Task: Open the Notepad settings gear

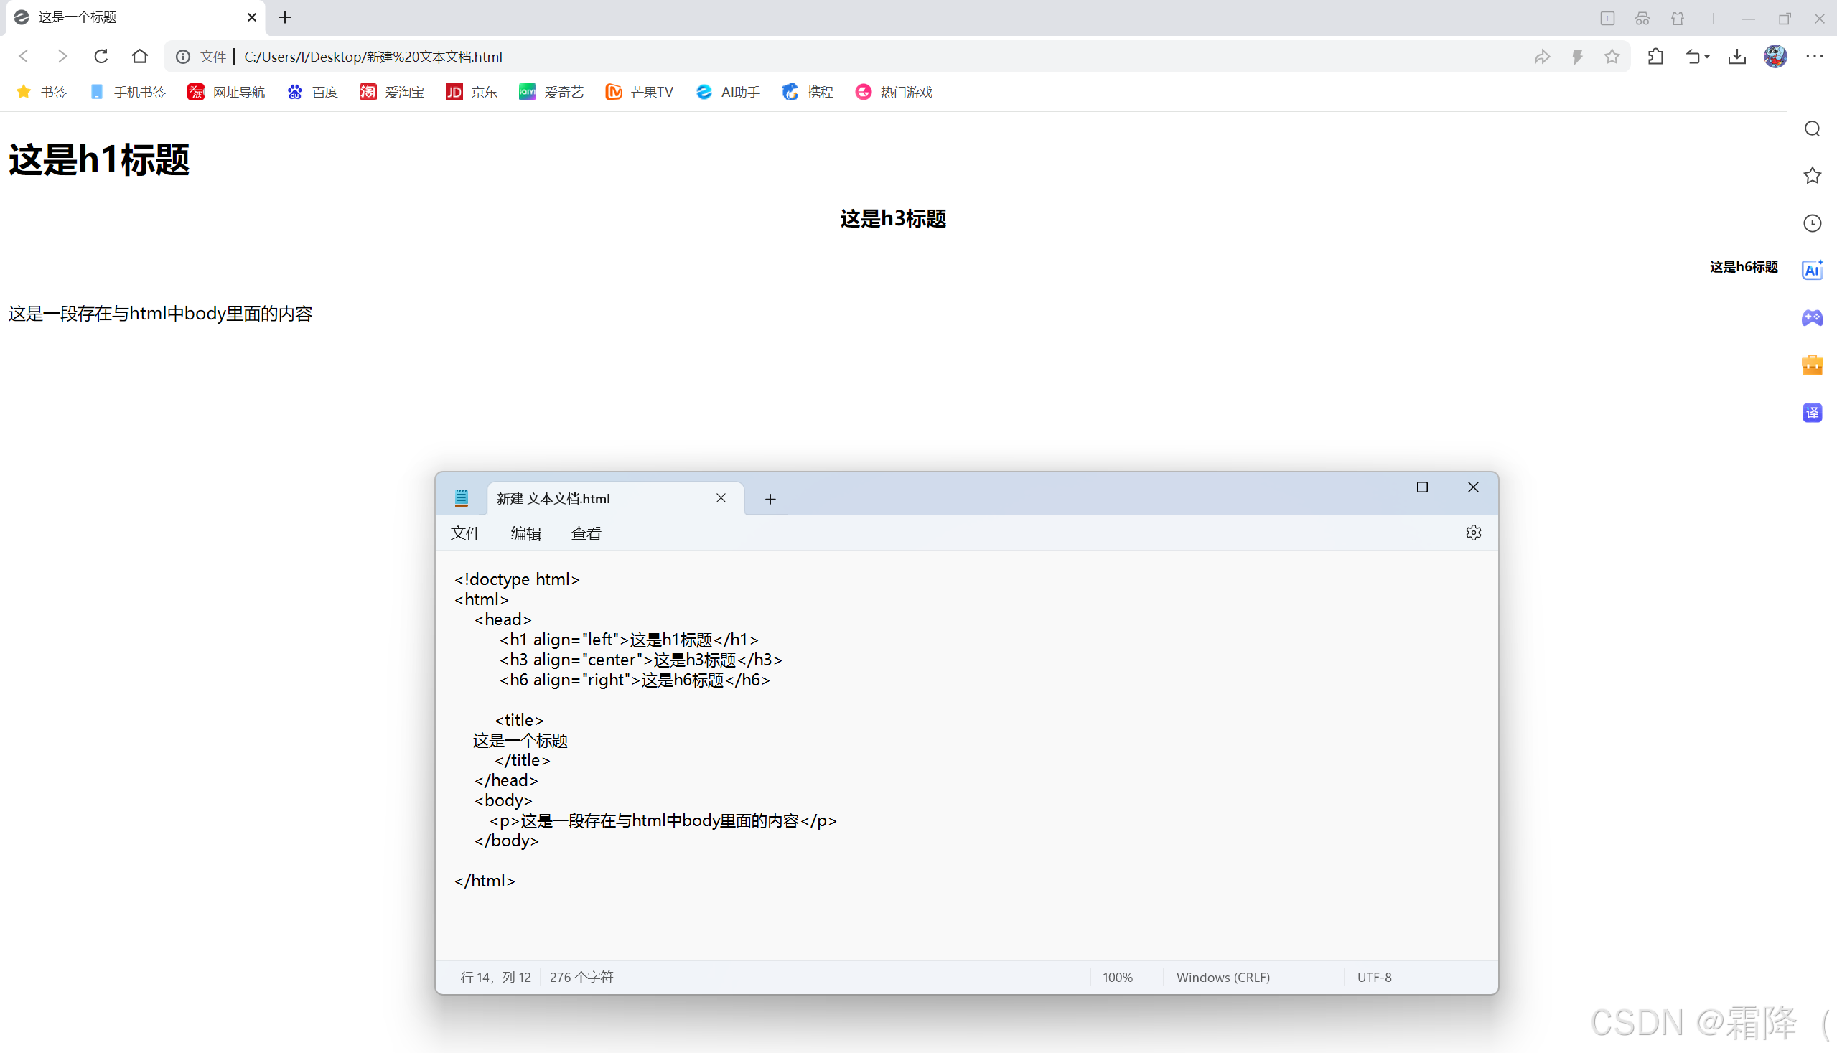Action: point(1473,533)
